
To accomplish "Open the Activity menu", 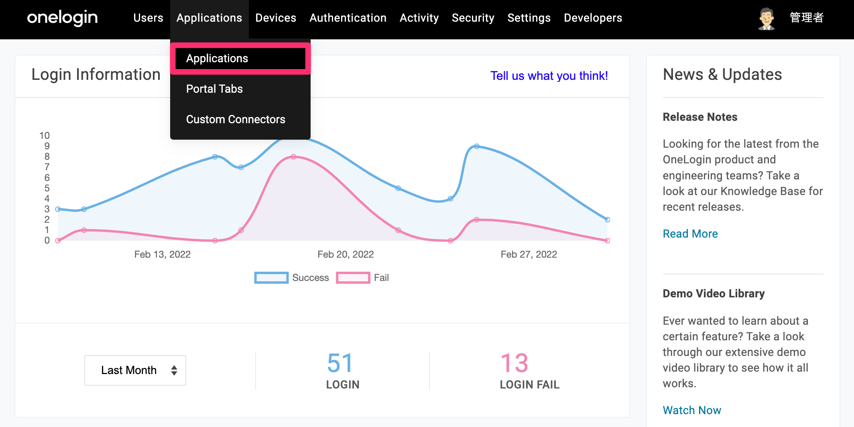I will (x=419, y=18).
